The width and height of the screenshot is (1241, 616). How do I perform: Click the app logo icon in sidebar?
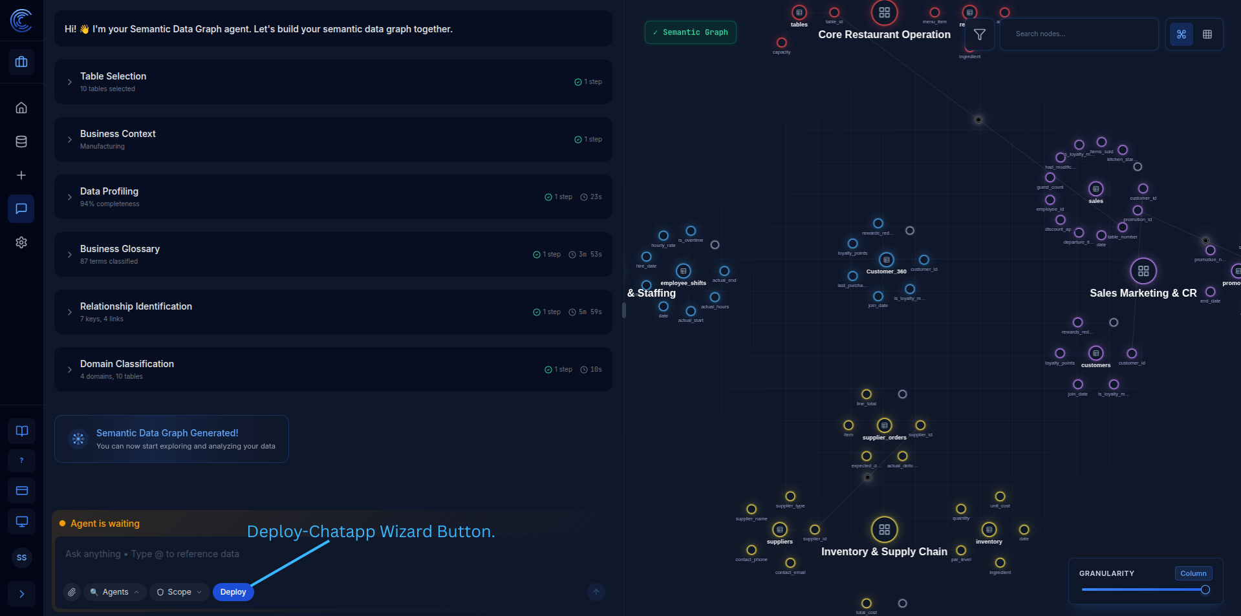(21, 20)
